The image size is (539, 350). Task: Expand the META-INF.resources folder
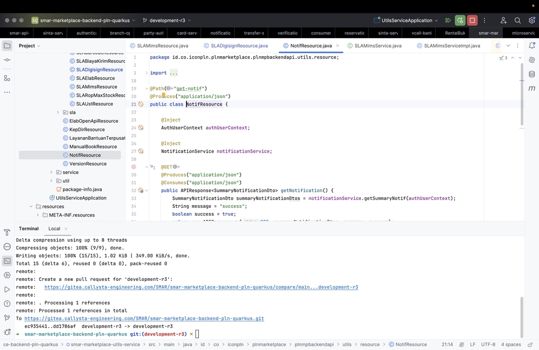38,215
